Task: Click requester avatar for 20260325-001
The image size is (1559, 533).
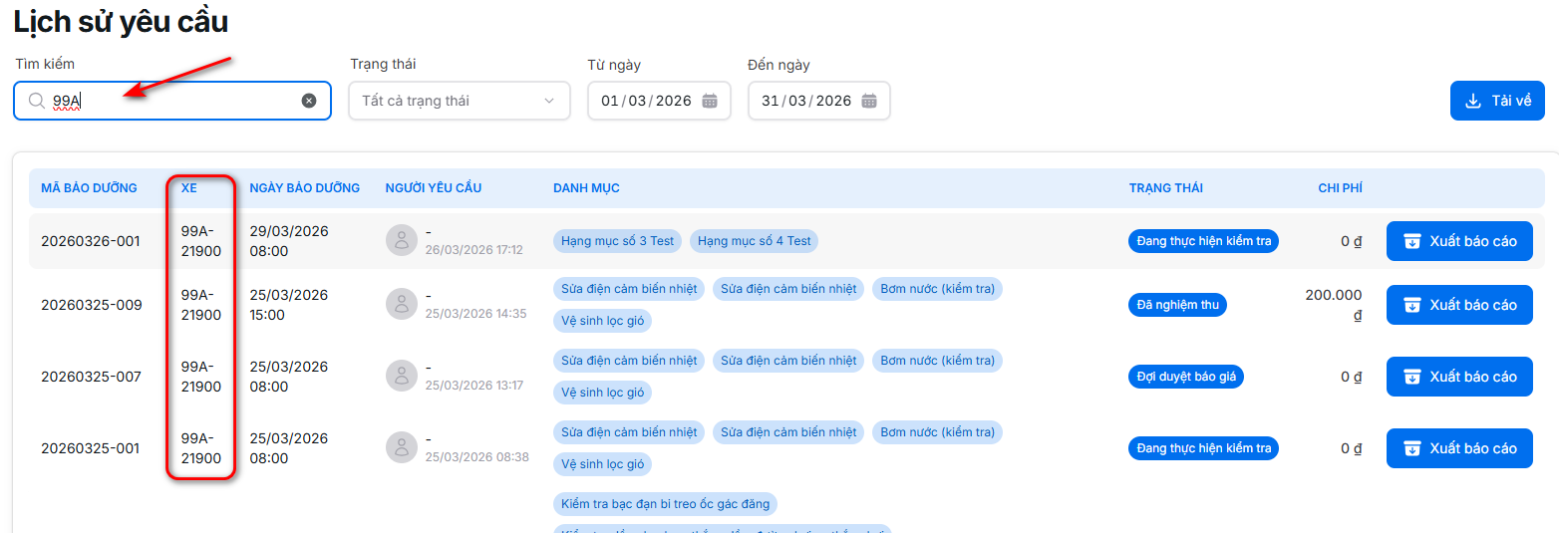Action: (401, 447)
